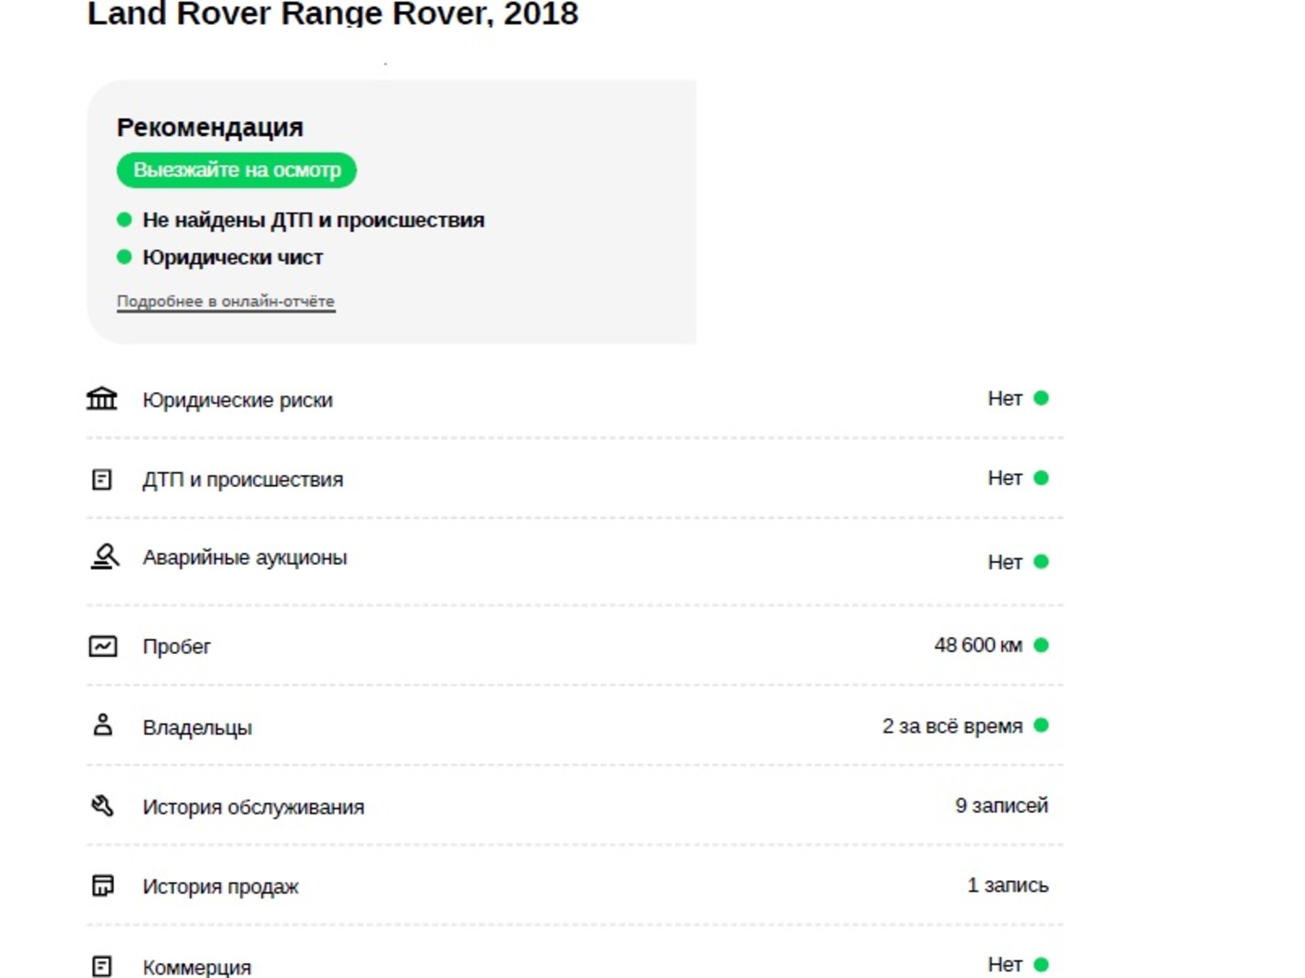Click the Не найдены ДТП и происшествия text
Viewport: 1305px width, 978px height.
pyautogui.click(x=313, y=220)
